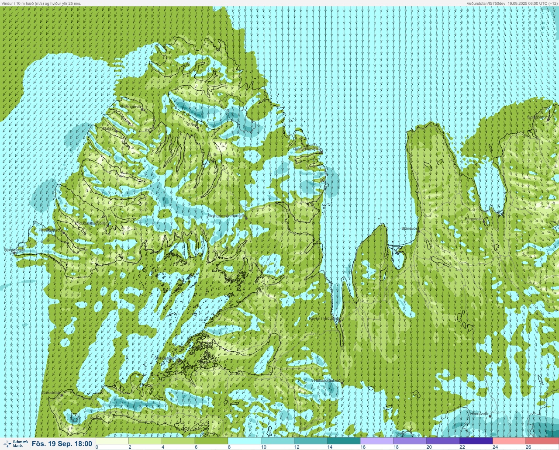Select the Bolungarvík station marker
The height and width of the screenshot is (450, 559).
pos(142,109)
